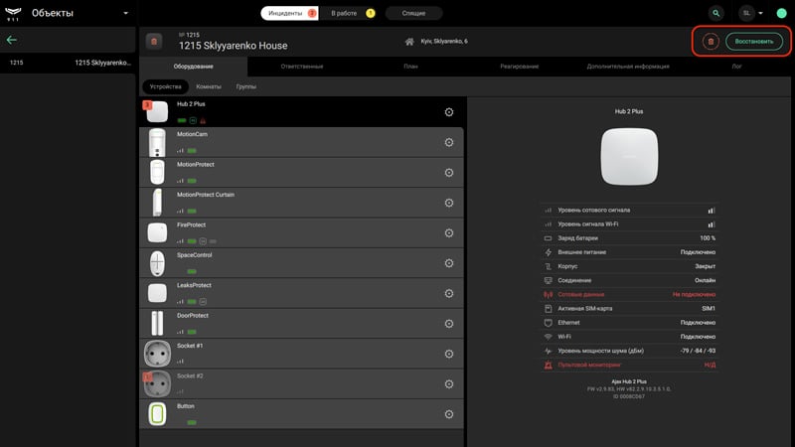Open settings gear for Button device

(x=449, y=414)
